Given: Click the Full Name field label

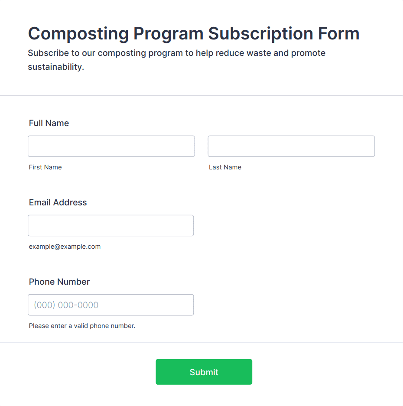Looking at the screenshot, I should [49, 123].
